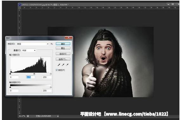Viewport: 181px width, 120px height.
Task: Select the gray point eyedropper
Action: click(x=63, y=65)
